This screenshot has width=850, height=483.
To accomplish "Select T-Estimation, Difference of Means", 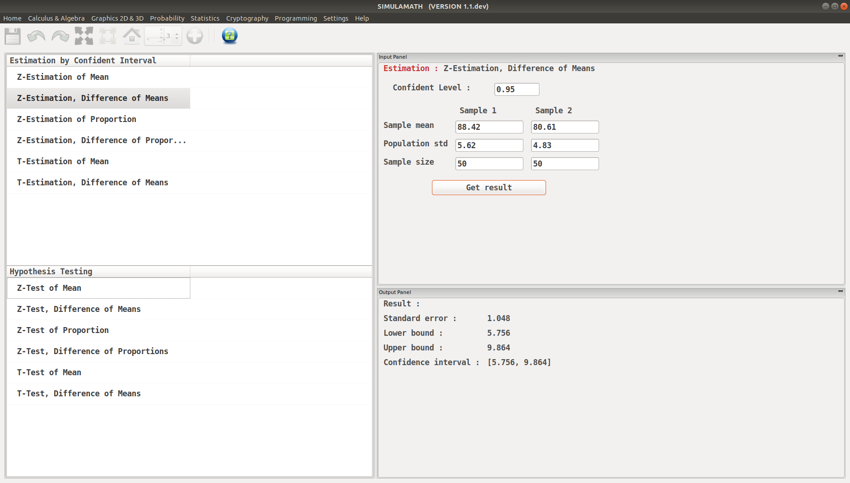I will click(x=99, y=183).
